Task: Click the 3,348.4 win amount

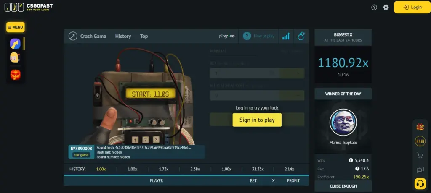Action: pyautogui.click(x=362, y=160)
